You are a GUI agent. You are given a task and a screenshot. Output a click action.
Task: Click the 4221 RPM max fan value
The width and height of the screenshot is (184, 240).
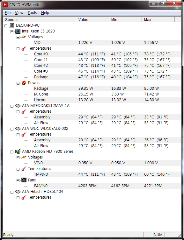(x=153, y=186)
